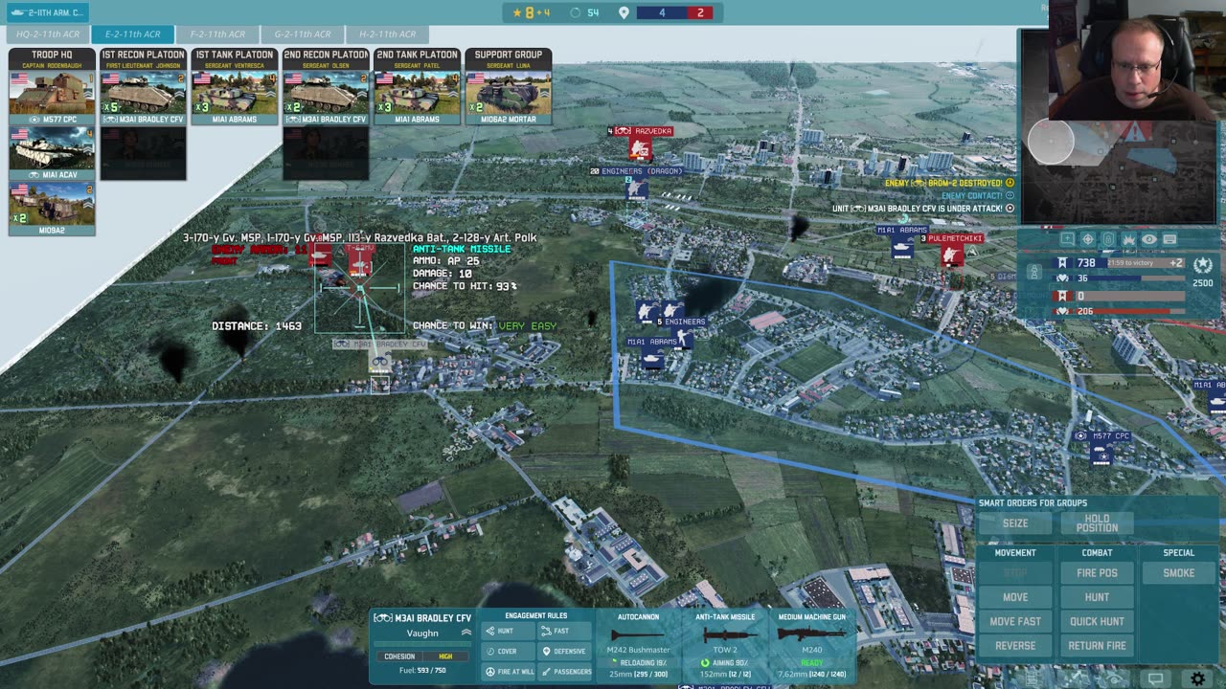Open the F-2-11th ACR tab
The height and width of the screenshot is (689, 1226).
pos(217,34)
